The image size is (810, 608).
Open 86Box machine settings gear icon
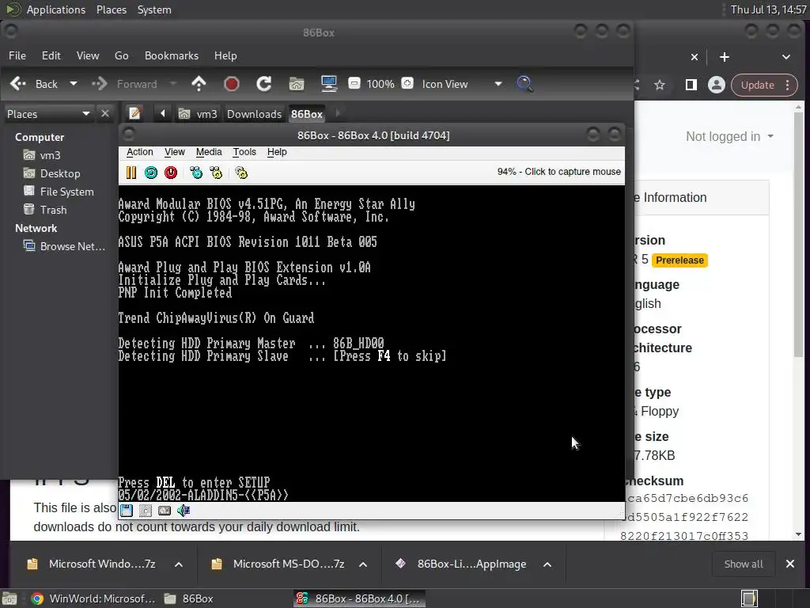241,172
